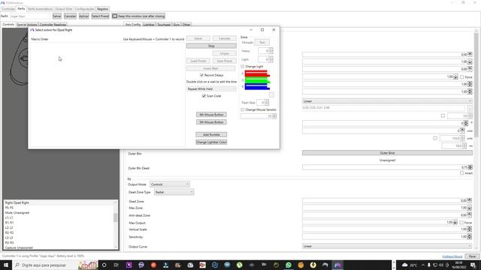481x270 pixels.
Task: Open the Configurações tab
Action: click(x=84, y=9)
